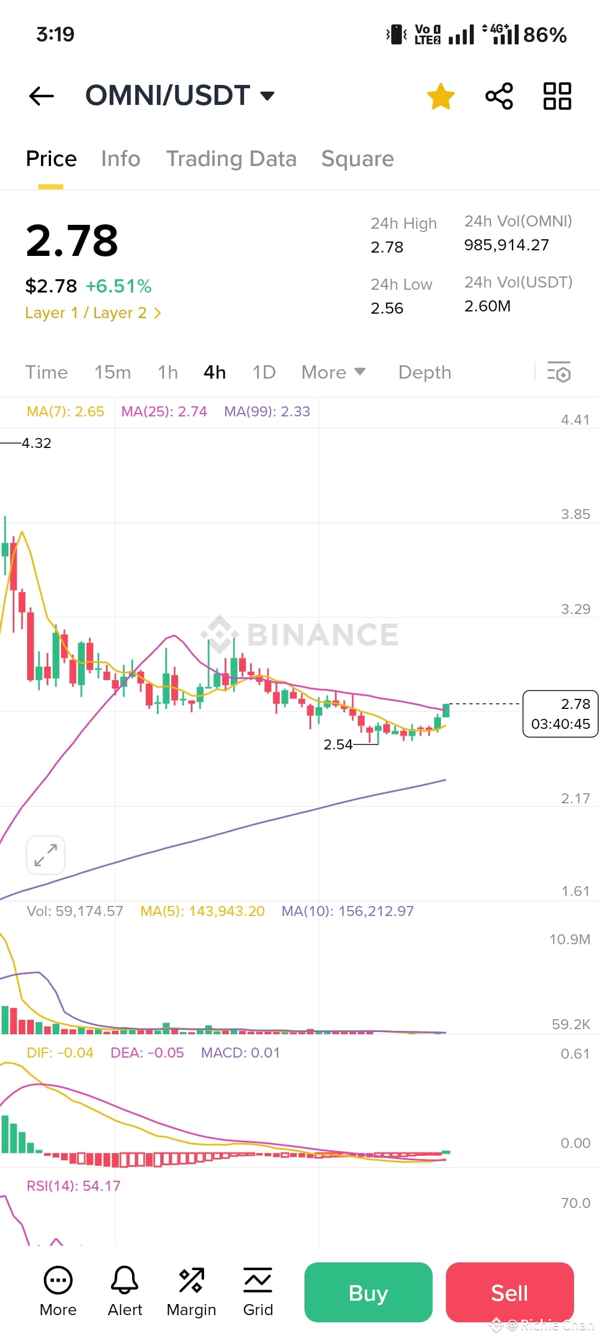
Task: Tap the Vol: 59,174.57 label
Action: (75, 912)
